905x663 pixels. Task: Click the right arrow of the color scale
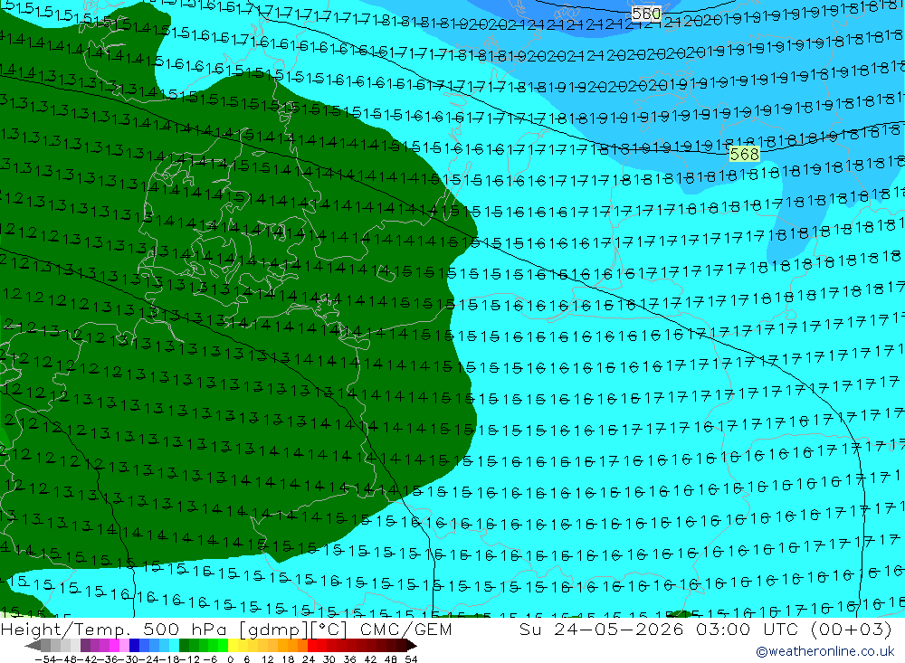pyautogui.click(x=412, y=646)
